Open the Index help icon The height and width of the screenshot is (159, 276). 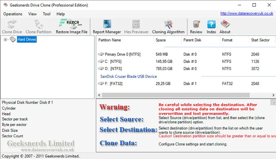pos(211,24)
